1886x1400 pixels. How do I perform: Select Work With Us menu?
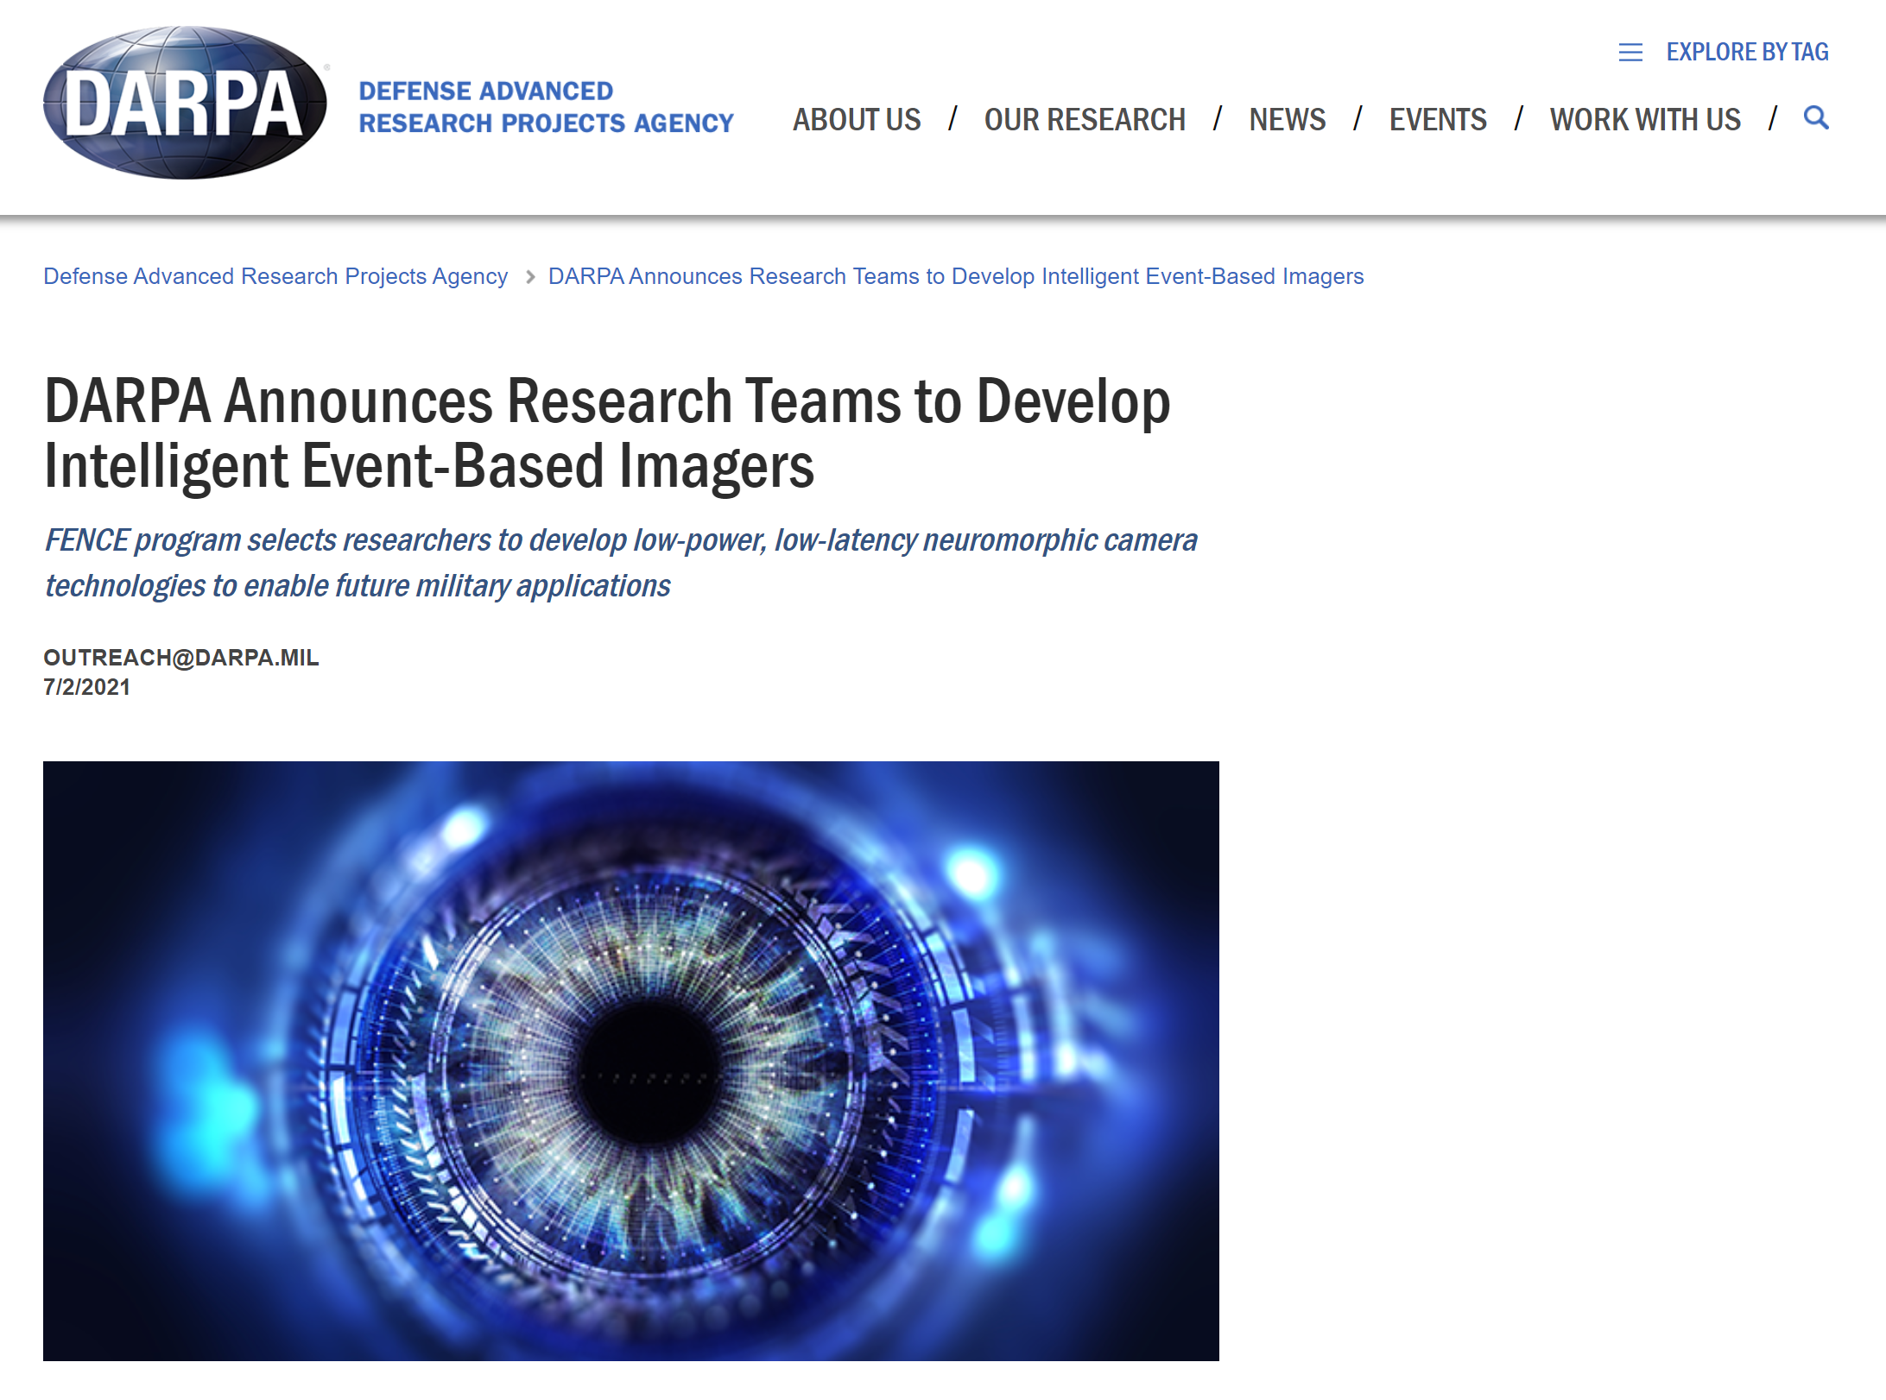(x=1644, y=120)
